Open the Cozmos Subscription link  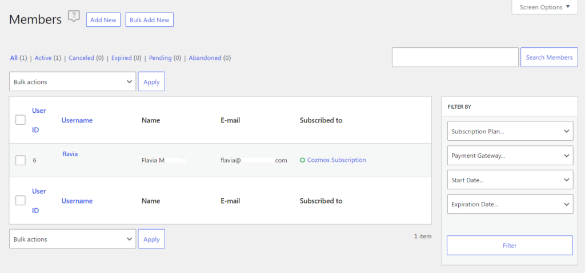(x=336, y=160)
